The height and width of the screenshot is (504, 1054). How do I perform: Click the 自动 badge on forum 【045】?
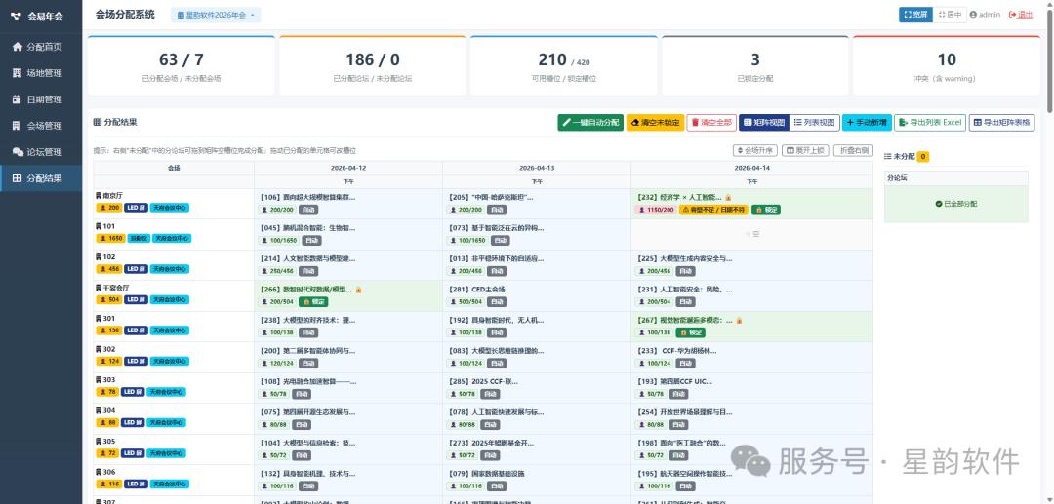pyautogui.click(x=310, y=240)
